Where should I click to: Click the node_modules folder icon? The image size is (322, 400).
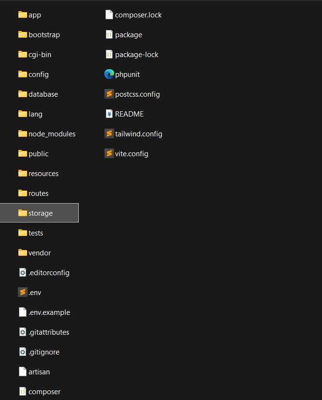point(22,133)
